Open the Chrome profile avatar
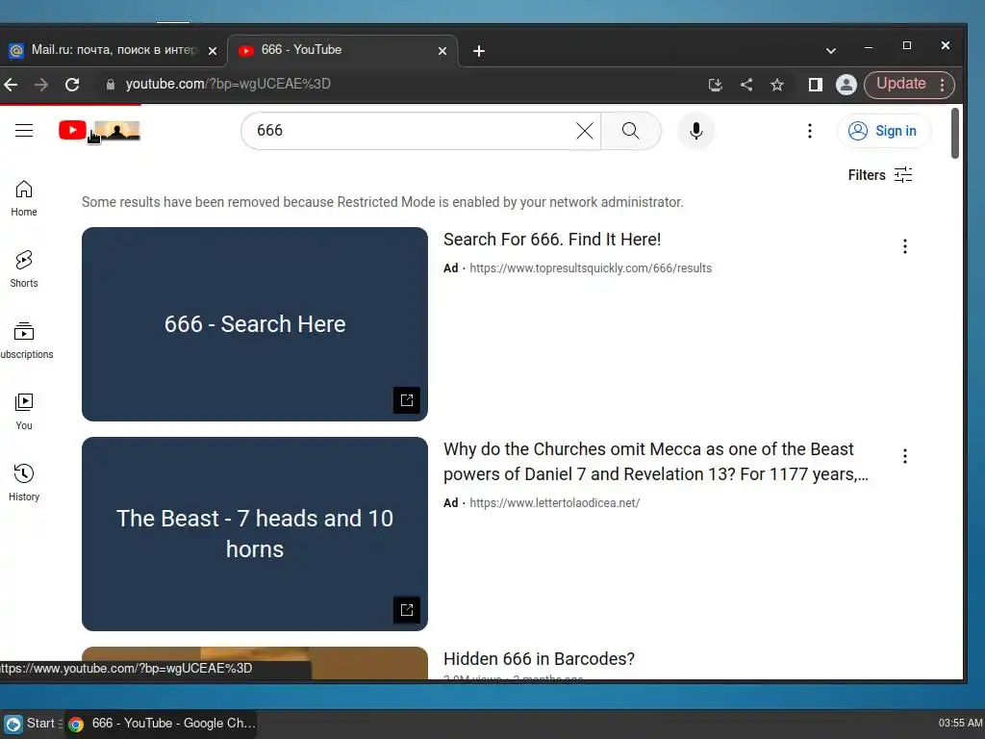Image resolution: width=985 pixels, height=739 pixels. pyautogui.click(x=846, y=85)
